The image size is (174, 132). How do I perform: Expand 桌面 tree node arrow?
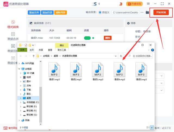coord(21,98)
